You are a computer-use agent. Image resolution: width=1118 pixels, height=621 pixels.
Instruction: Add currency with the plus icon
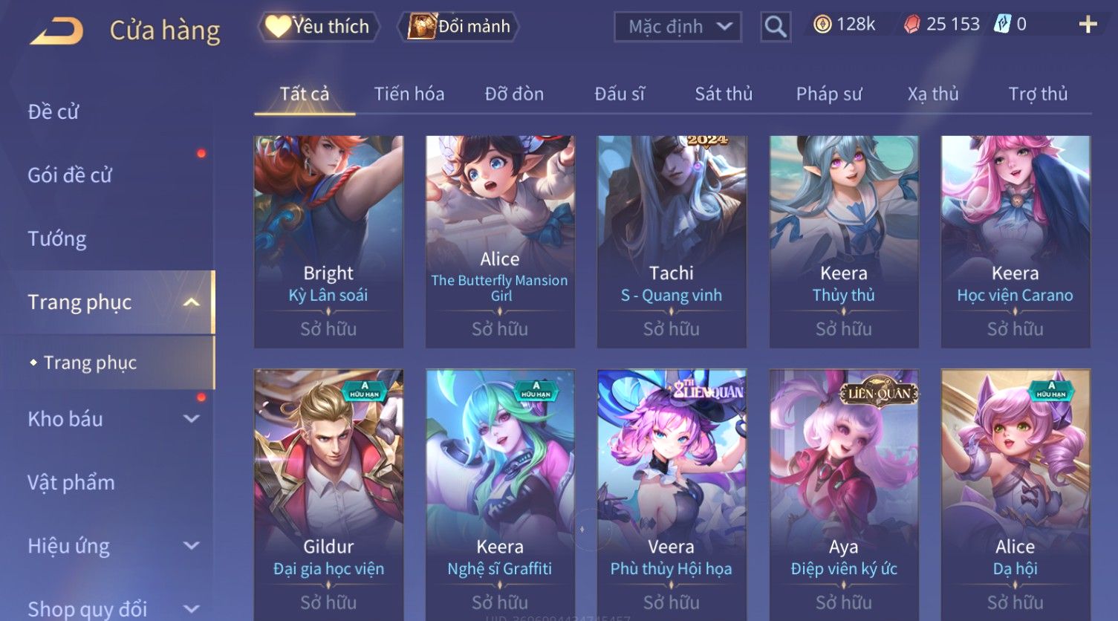click(x=1088, y=25)
